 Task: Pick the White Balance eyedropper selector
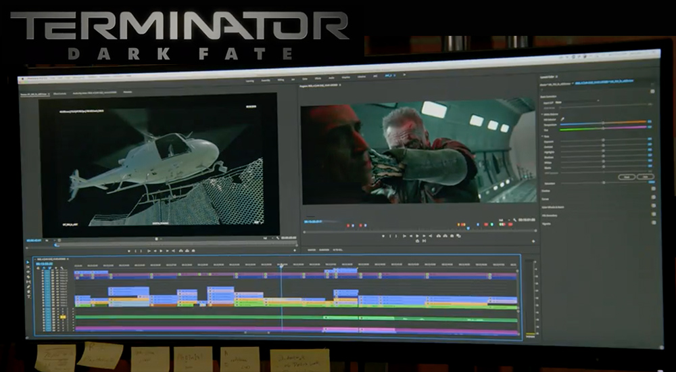point(562,119)
